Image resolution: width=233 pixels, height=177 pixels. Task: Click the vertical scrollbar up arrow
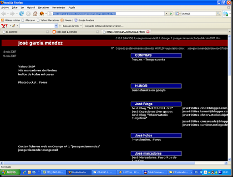point(229,36)
